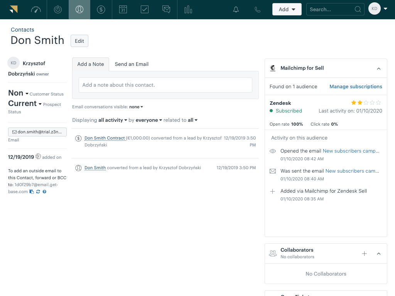Copy the forwarding email with clipboard icon
This screenshot has width=395, height=296.
(x=32, y=192)
